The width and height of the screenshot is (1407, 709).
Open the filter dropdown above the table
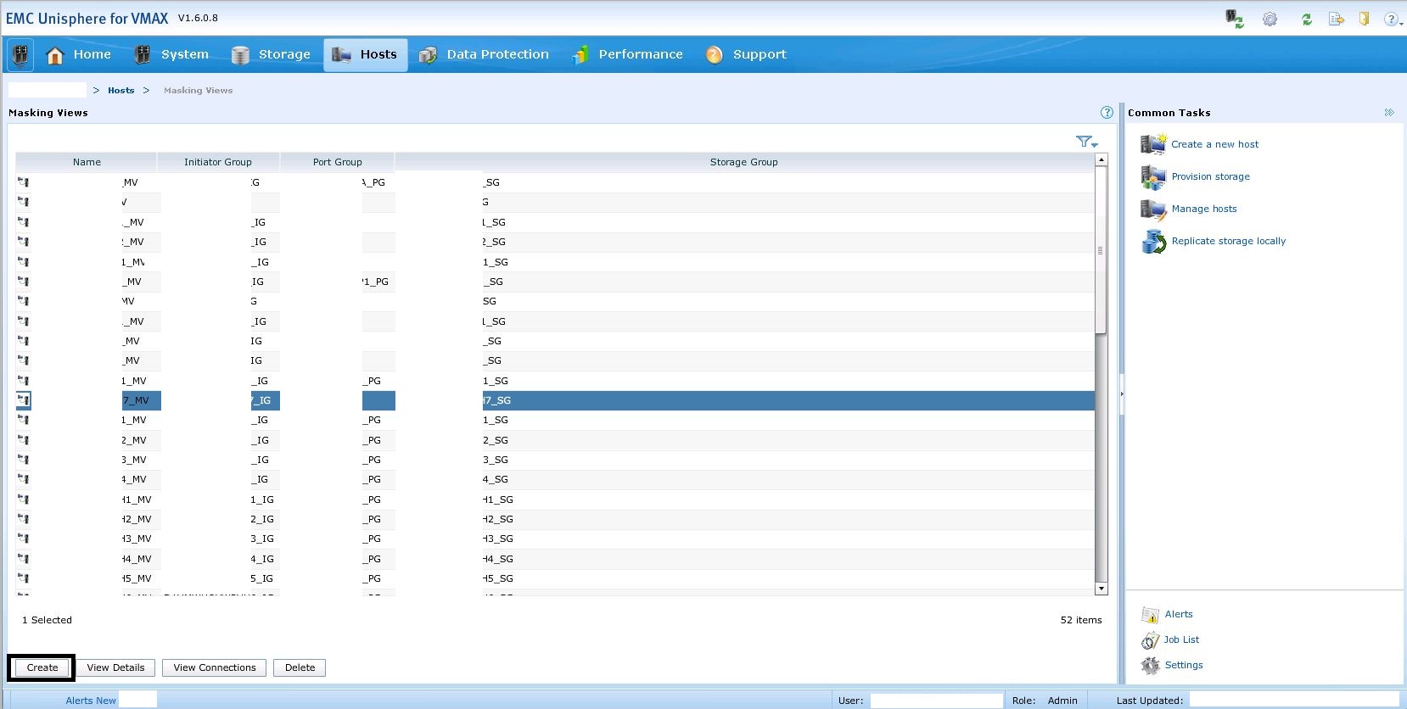(x=1086, y=142)
